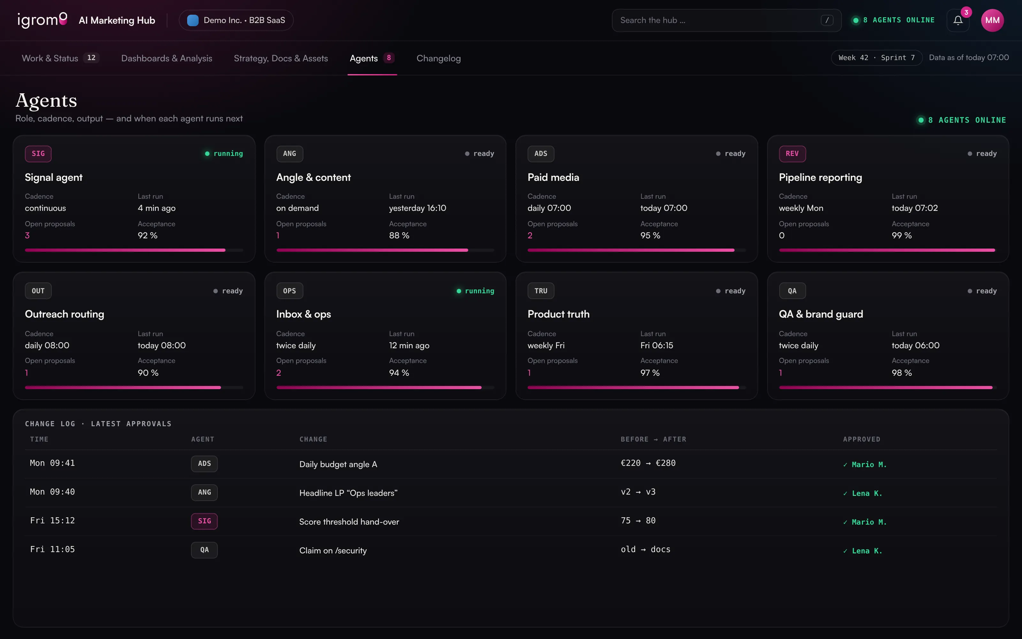Click the Week 42 · Sprint 7 pill

(876, 58)
